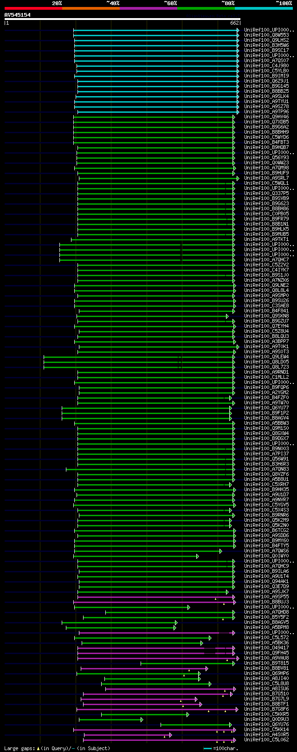The width and height of the screenshot is (297, 752).
Task: Open hit UniRef100_A3BPP7
Action: (x=266, y=341)
